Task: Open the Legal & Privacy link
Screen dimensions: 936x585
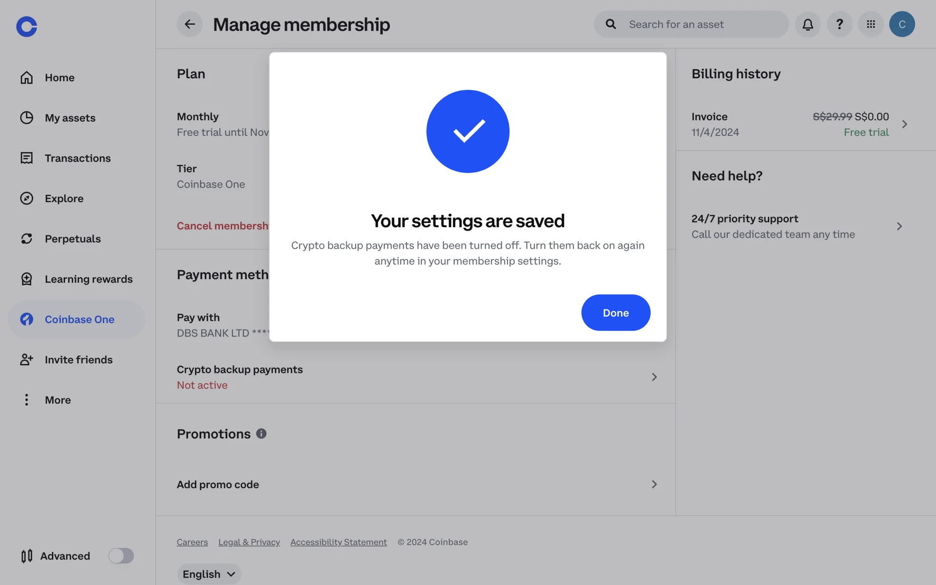Action: (249, 542)
